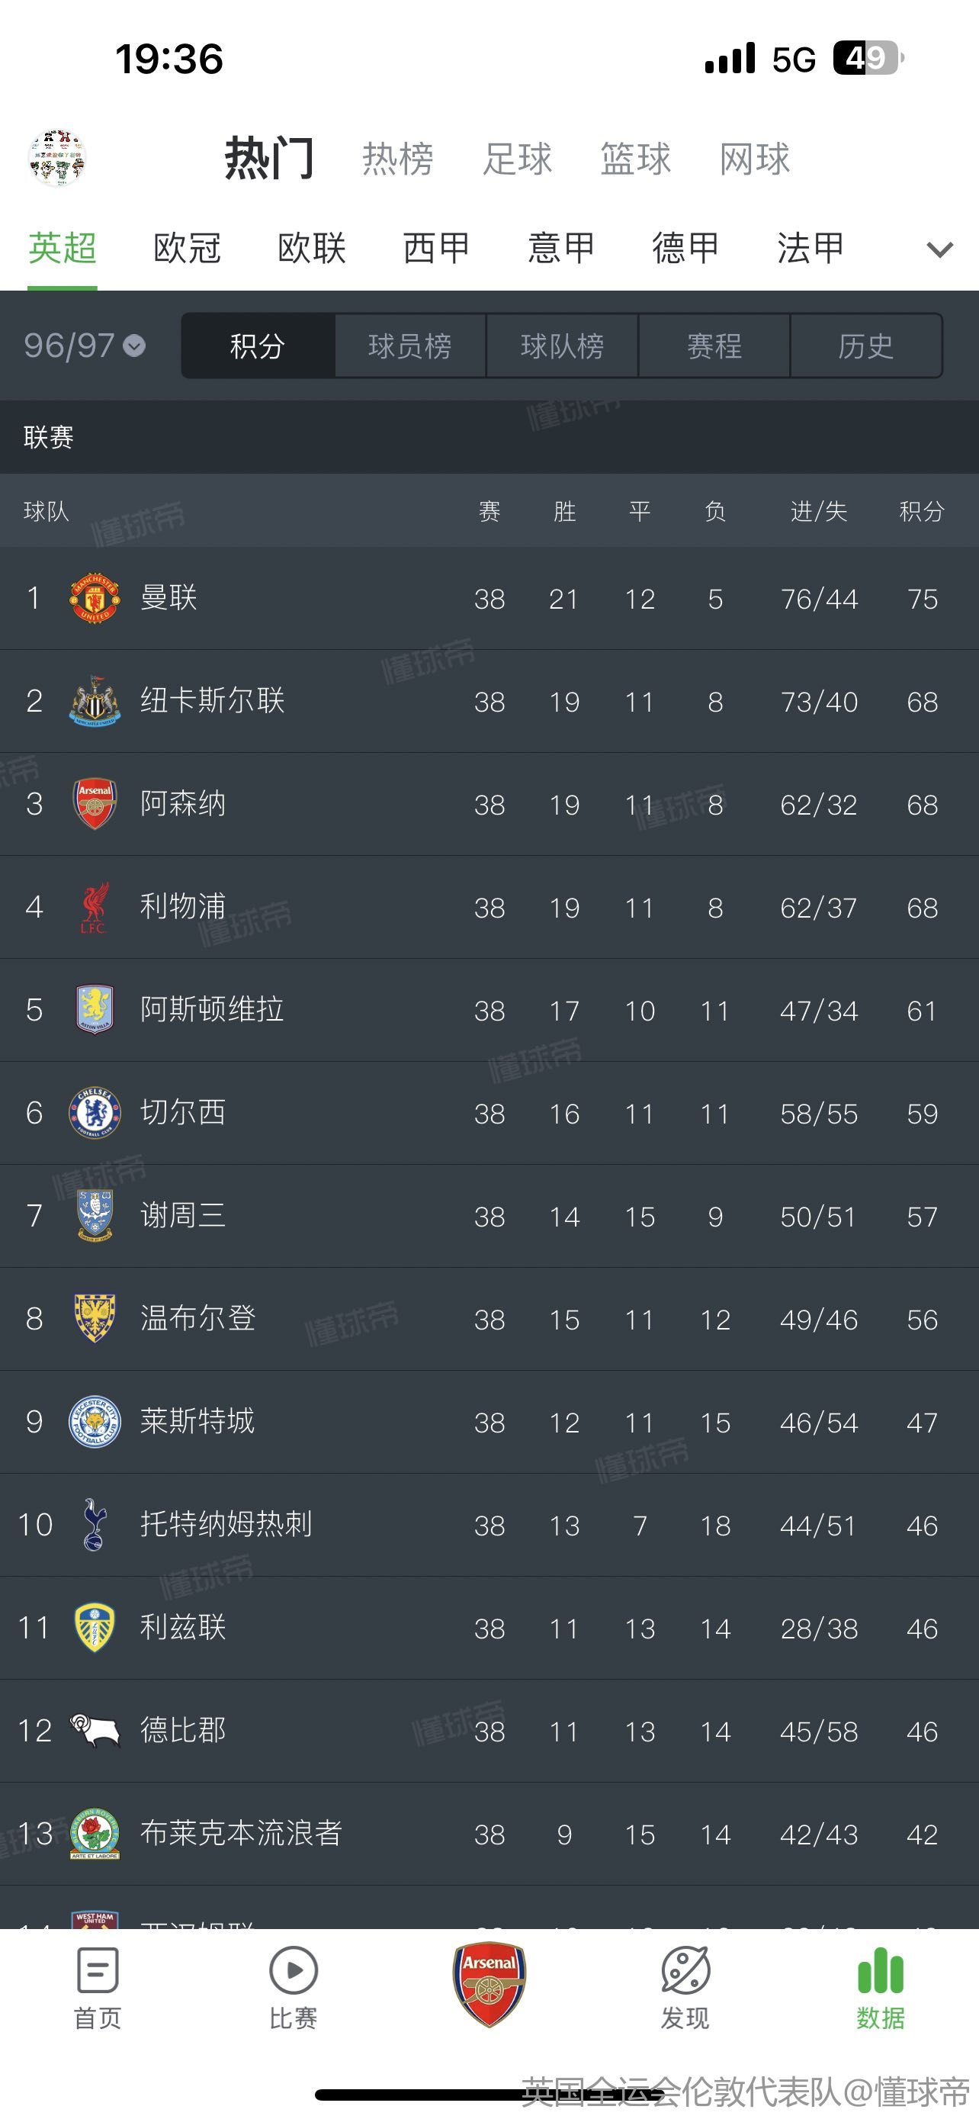
Task: Select the 历史 segment
Action: coord(865,346)
